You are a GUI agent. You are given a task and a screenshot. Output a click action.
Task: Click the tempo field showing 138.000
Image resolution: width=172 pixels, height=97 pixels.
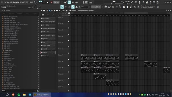[x=56, y=2]
